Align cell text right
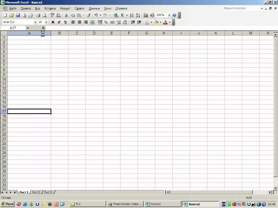278x208 pixels. (86, 22)
